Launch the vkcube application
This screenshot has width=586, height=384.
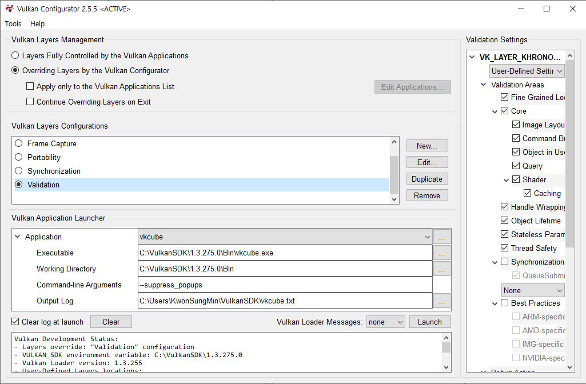point(430,321)
